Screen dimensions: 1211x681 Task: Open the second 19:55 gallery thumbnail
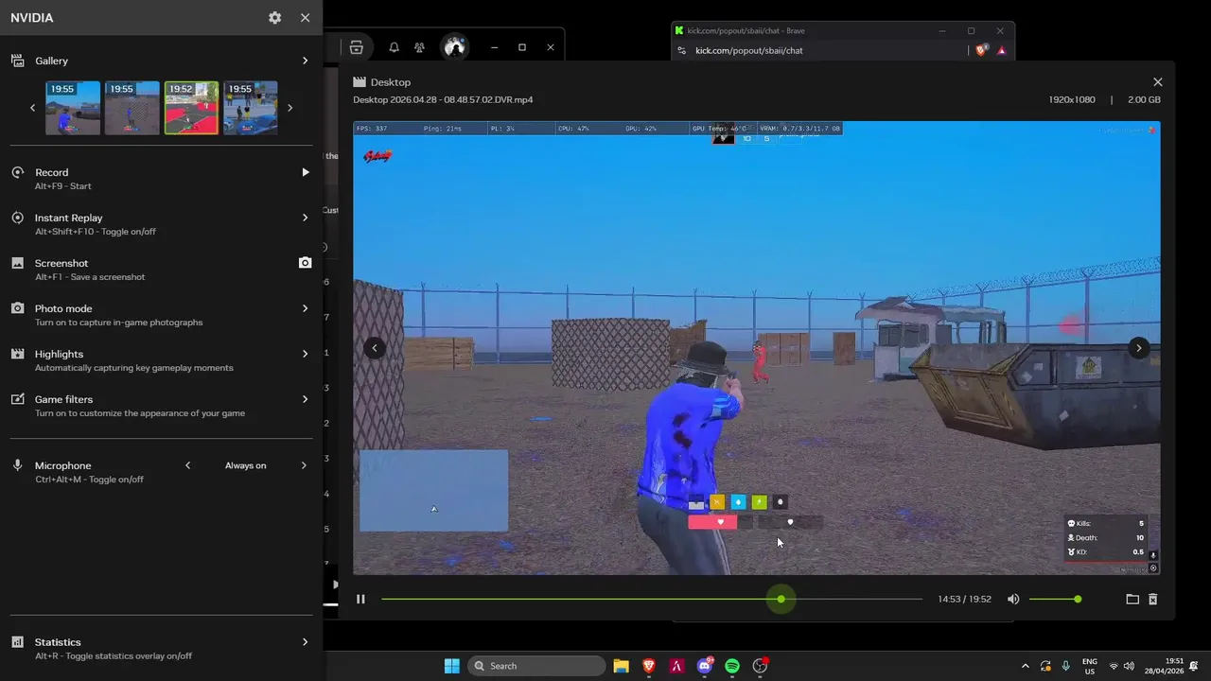point(132,108)
